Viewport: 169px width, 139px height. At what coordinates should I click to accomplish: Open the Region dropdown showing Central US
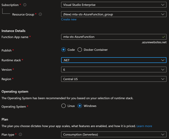click(x=114, y=79)
